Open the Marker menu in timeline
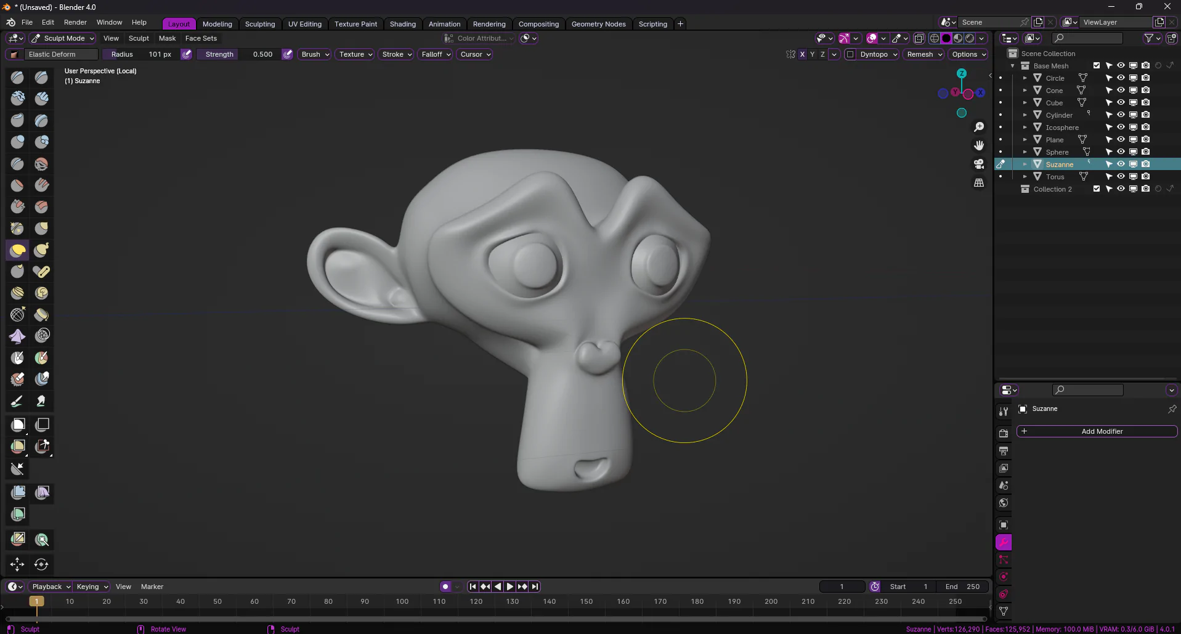The width and height of the screenshot is (1181, 634). coord(152,587)
